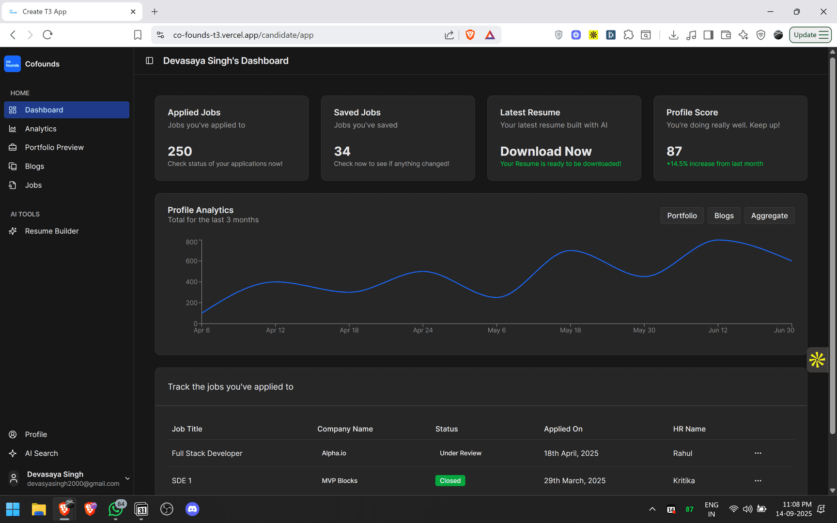The height and width of the screenshot is (523, 837).
Task: Click the Cofounds logo
Action: (x=13, y=64)
